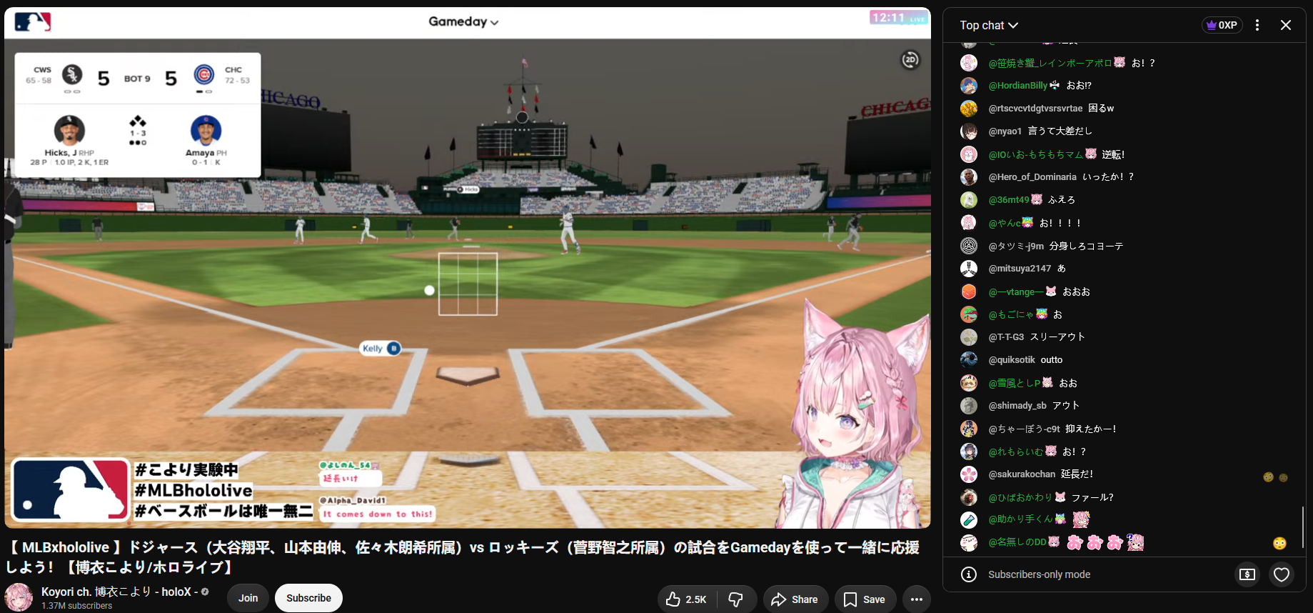Open the Gameday dropdown menu
Image resolution: width=1313 pixels, height=613 pixels.
[463, 22]
